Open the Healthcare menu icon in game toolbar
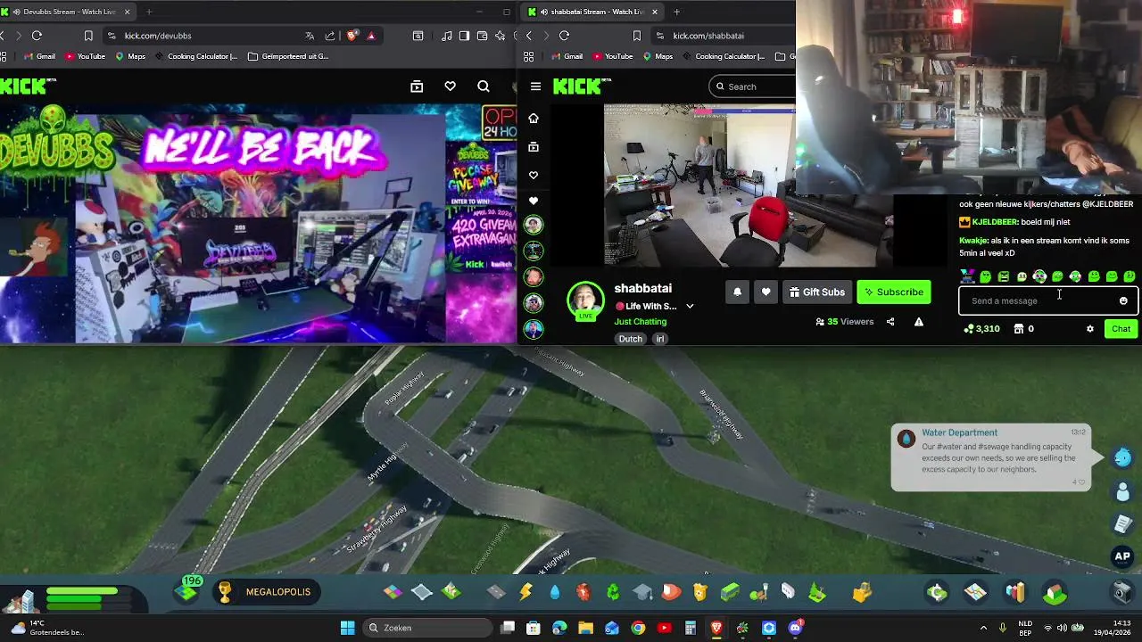 click(583, 592)
